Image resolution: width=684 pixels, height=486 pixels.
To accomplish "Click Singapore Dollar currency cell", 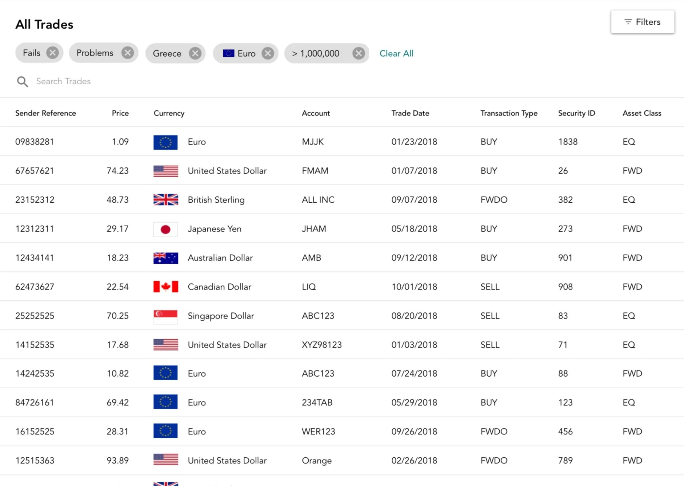I will click(221, 316).
